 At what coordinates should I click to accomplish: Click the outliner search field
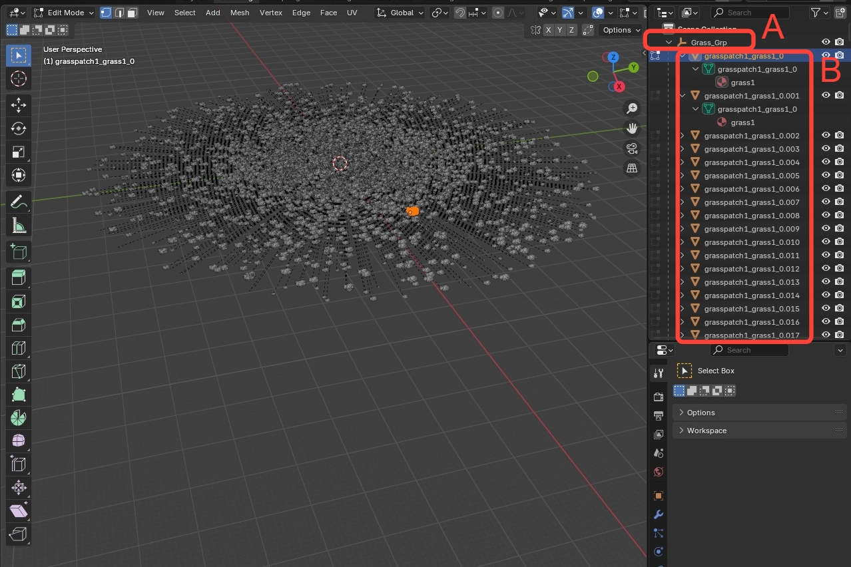751,13
